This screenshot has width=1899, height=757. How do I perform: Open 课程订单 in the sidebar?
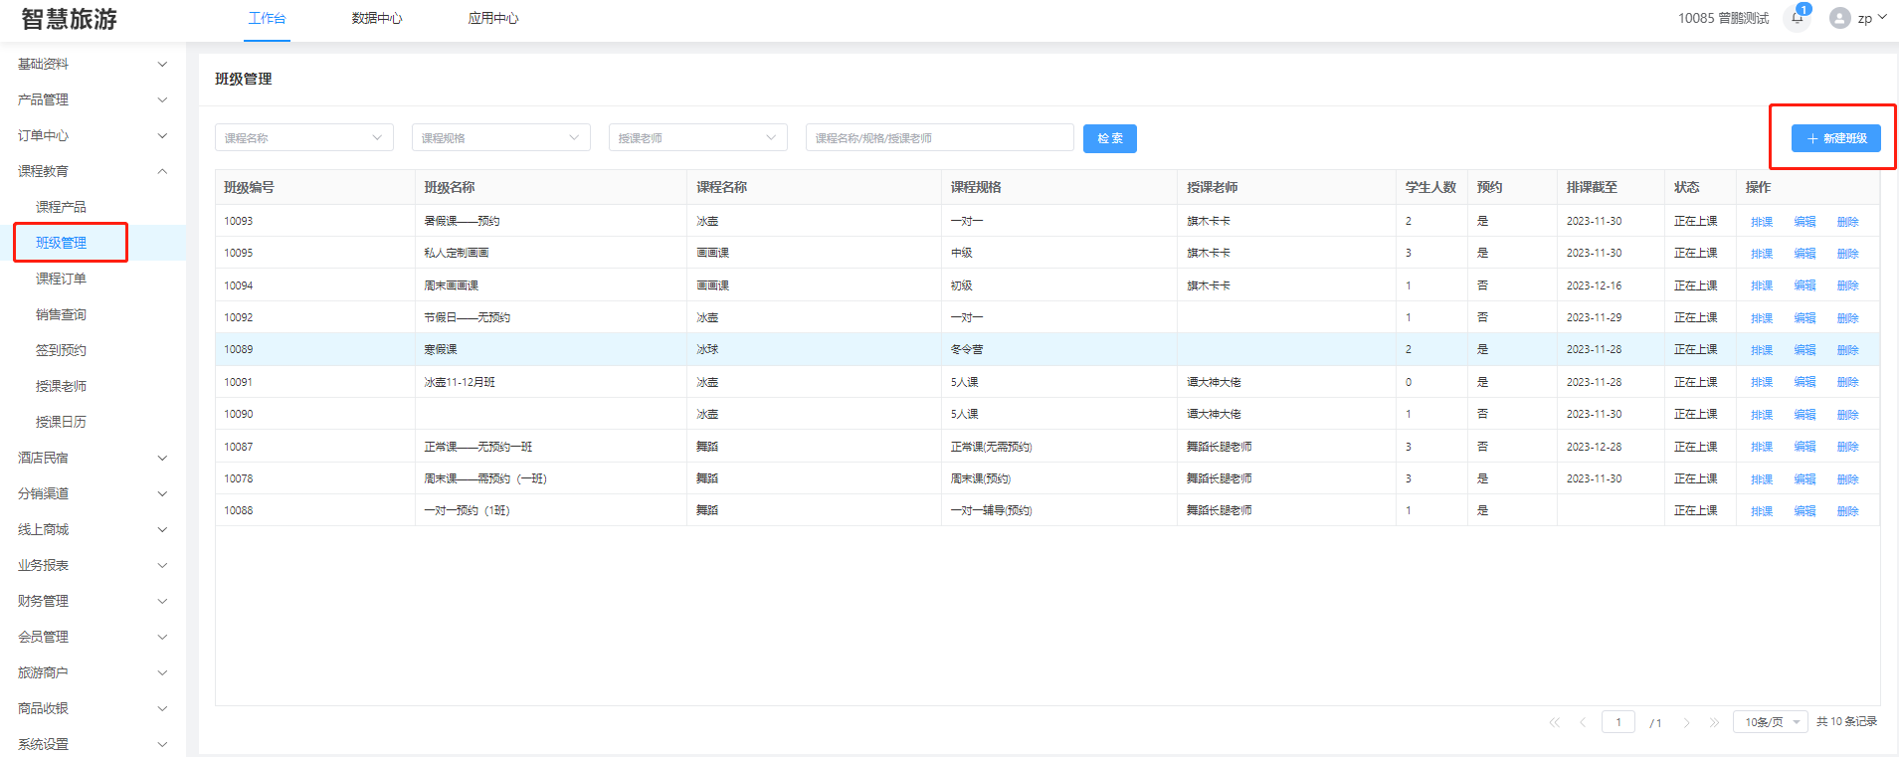click(x=62, y=279)
